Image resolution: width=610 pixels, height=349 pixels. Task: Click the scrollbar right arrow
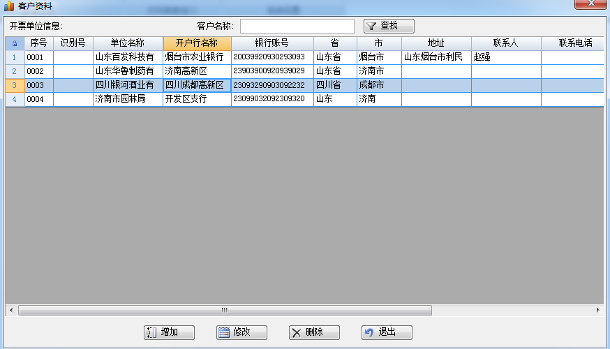(x=597, y=310)
